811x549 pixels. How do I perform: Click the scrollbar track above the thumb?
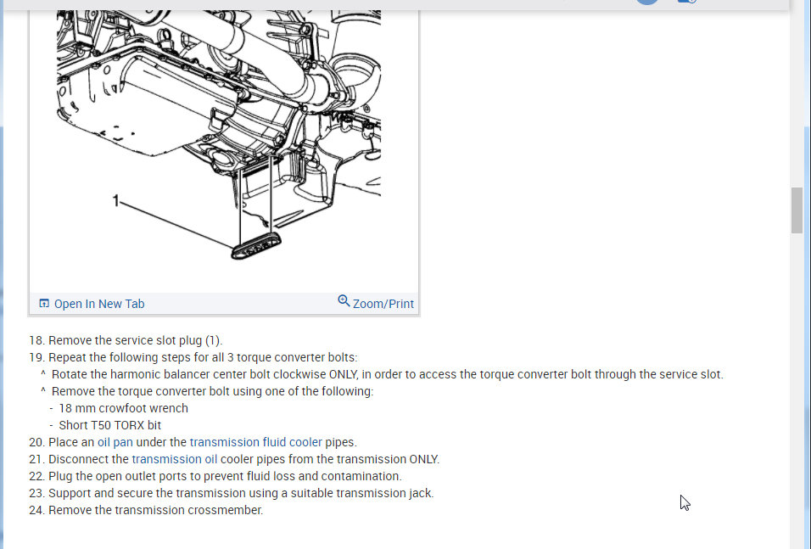pos(797,98)
